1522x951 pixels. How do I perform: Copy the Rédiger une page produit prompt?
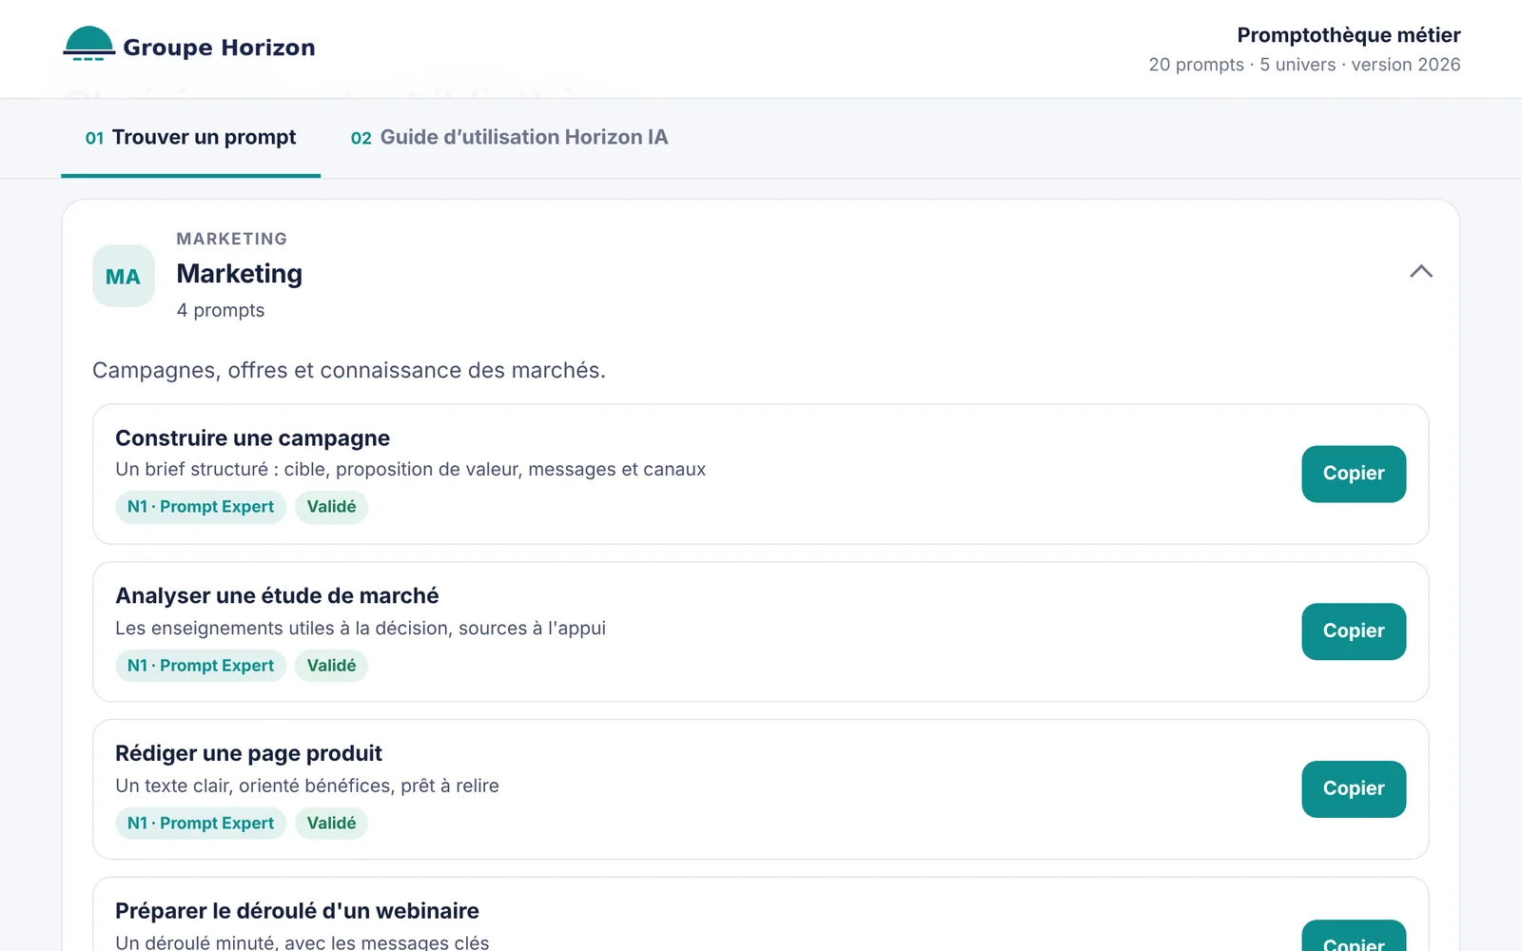tap(1354, 789)
